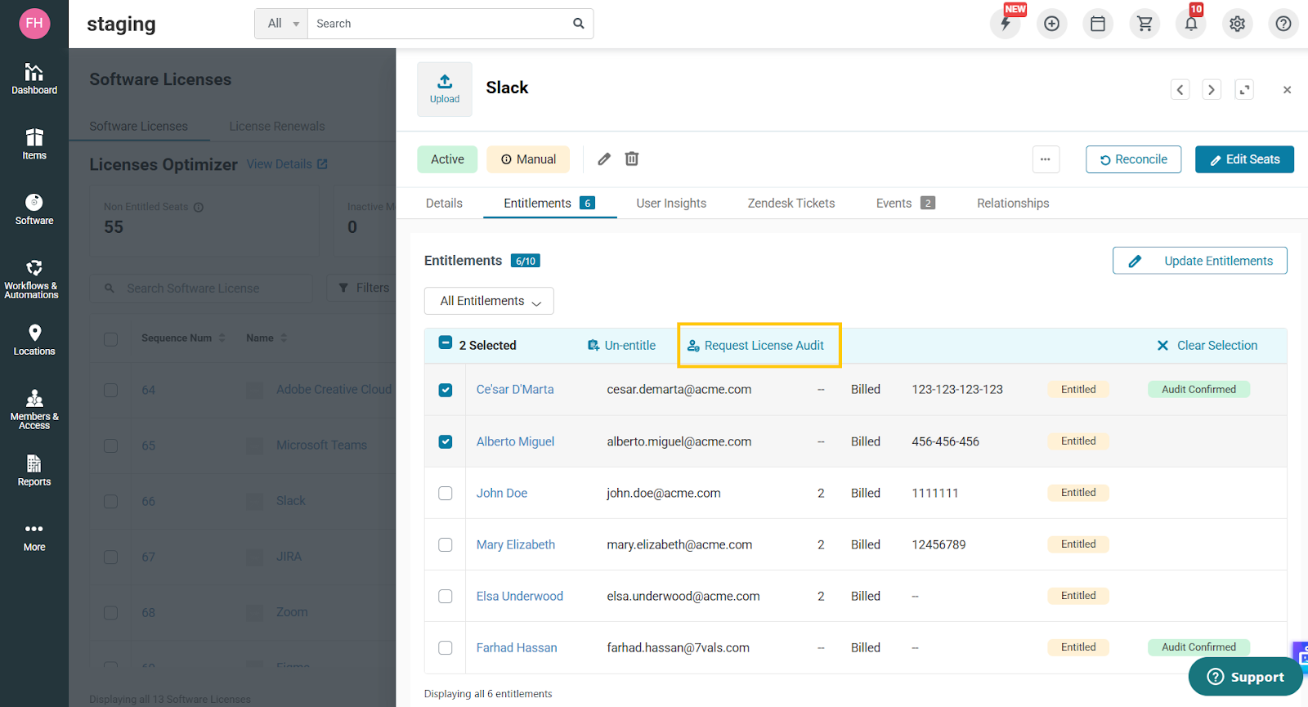Click the plus add-new icon in header
This screenshot has height=707, width=1308.
[1052, 24]
